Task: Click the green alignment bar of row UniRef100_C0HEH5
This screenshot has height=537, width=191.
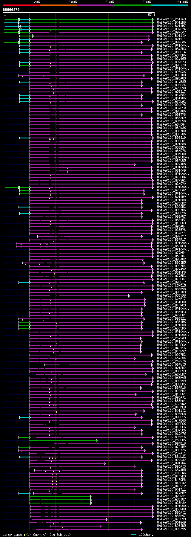Action: (63, 440)
